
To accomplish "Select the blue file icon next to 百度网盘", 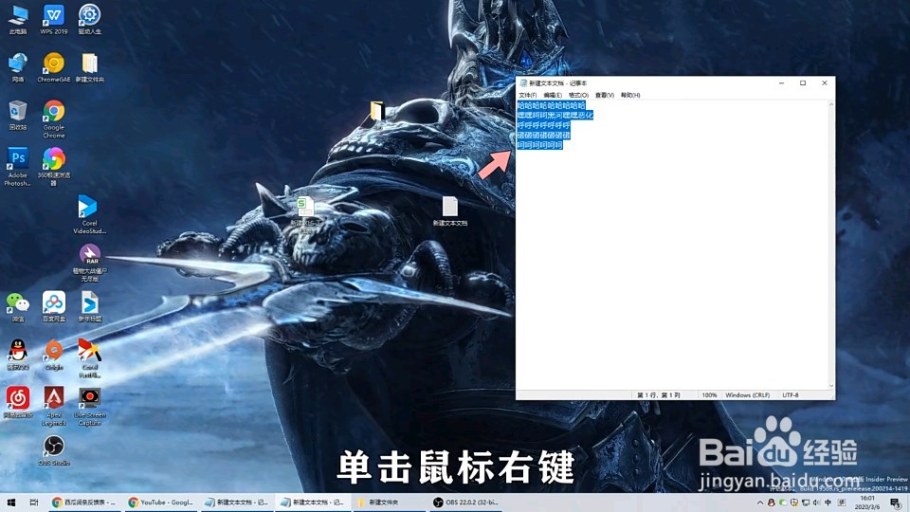I will (x=89, y=307).
